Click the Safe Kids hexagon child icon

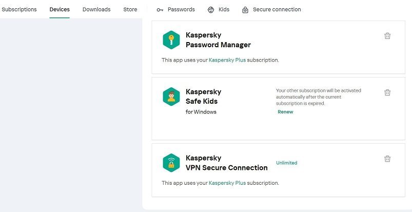click(x=171, y=97)
